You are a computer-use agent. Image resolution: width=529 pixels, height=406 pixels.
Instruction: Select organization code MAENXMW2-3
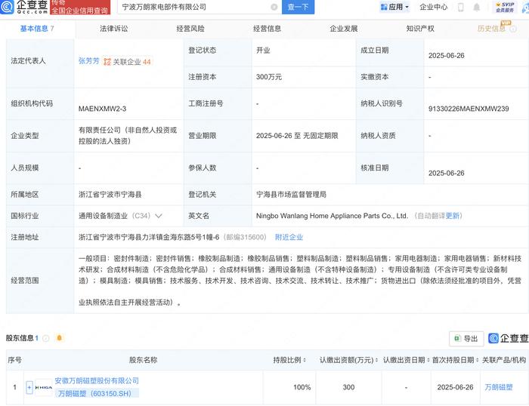tap(102, 109)
